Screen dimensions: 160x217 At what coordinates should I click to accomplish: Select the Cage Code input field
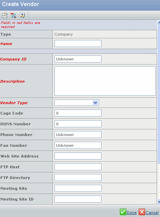pos(78,113)
